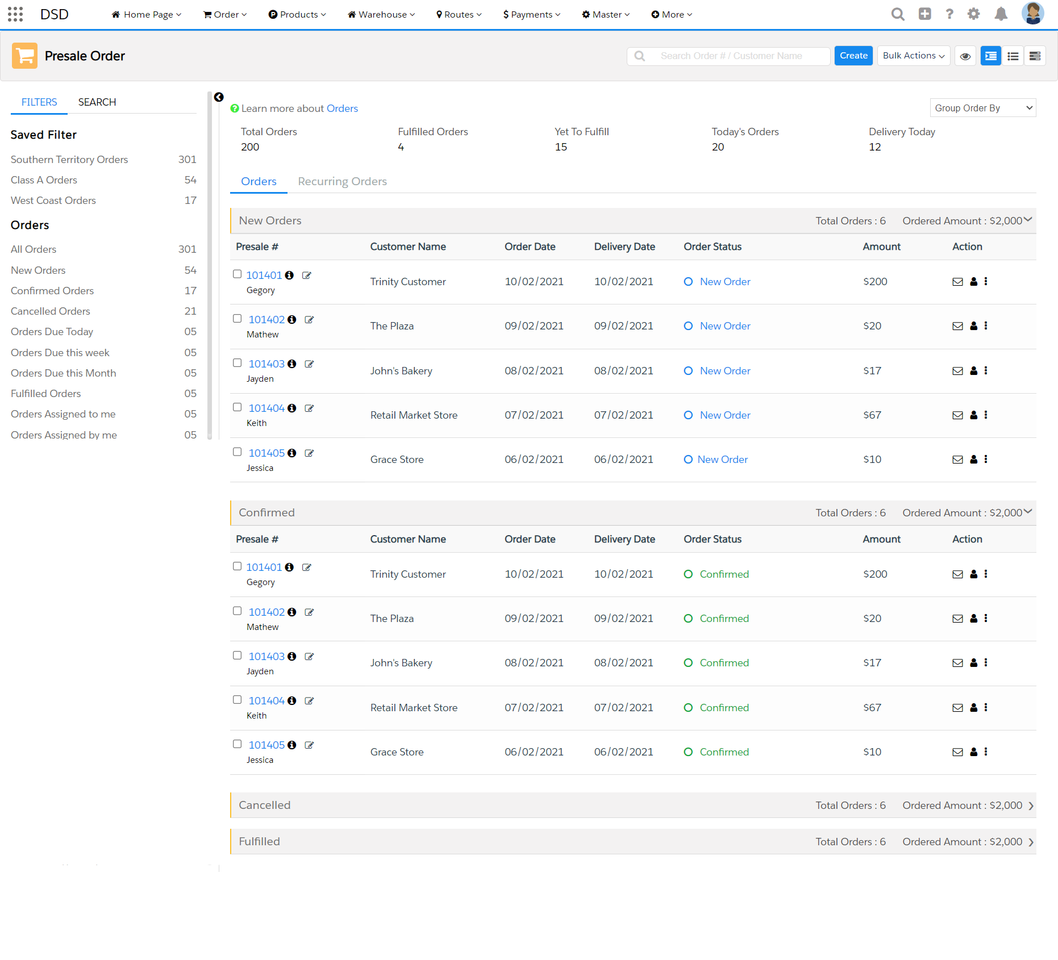This screenshot has width=1058, height=960.
Task: Open the kebab action menu for Grace Store order
Action: point(986,459)
